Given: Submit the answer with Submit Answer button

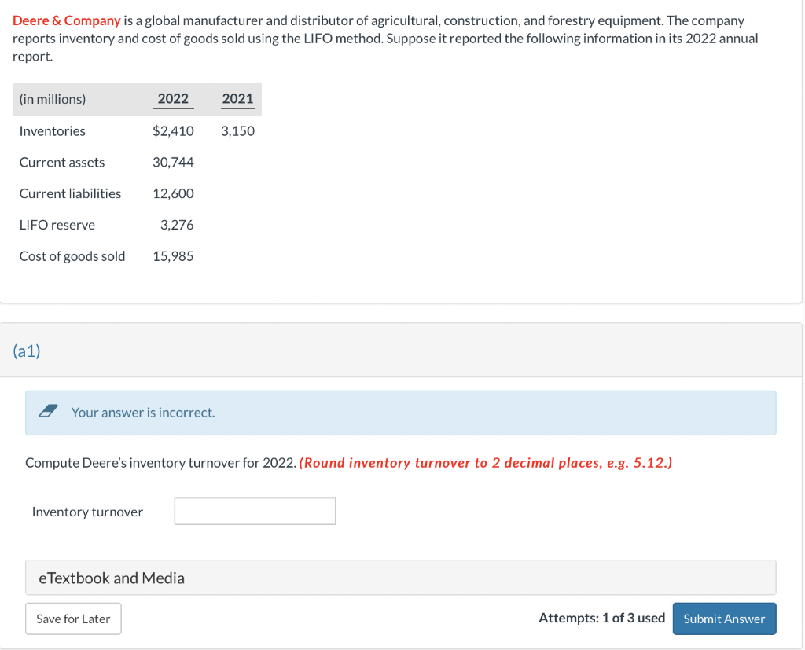Looking at the screenshot, I should [724, 619].
